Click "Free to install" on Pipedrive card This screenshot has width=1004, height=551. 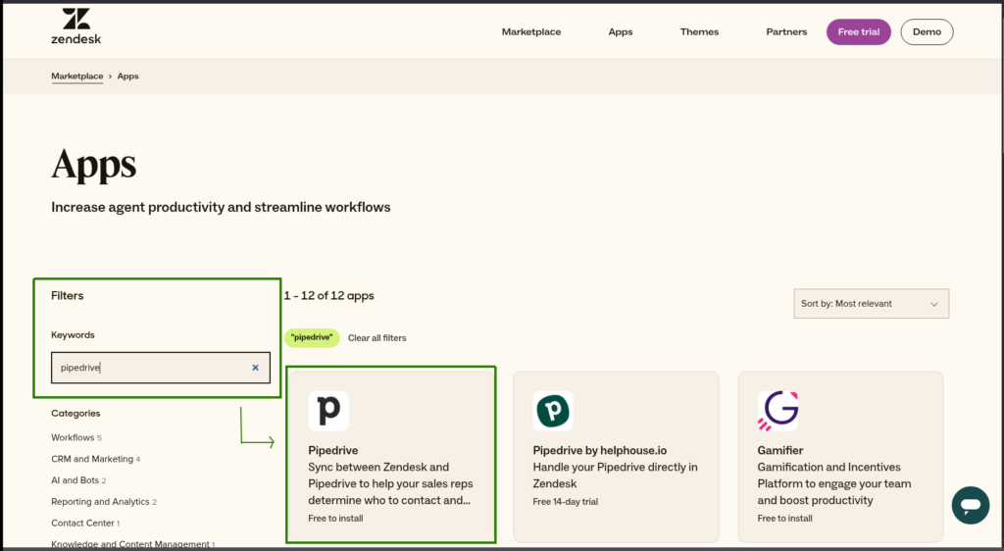coord(335,519)
